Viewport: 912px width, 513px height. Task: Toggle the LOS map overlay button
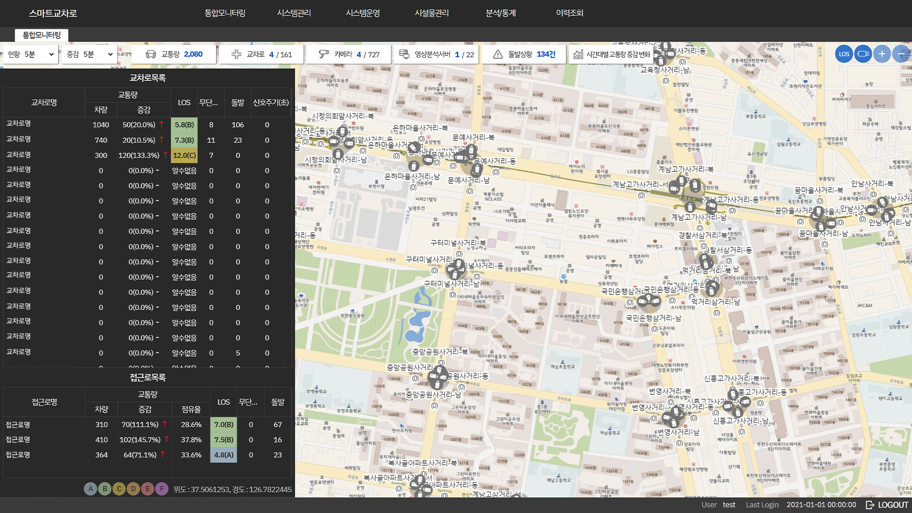(844, 54)
